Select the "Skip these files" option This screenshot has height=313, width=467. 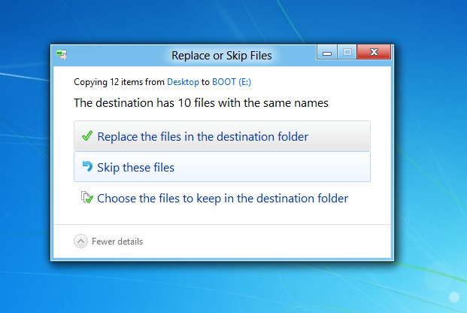pyautogui.click(x=135, y=167)
